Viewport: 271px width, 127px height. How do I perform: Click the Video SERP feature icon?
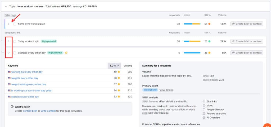point(204,105)
